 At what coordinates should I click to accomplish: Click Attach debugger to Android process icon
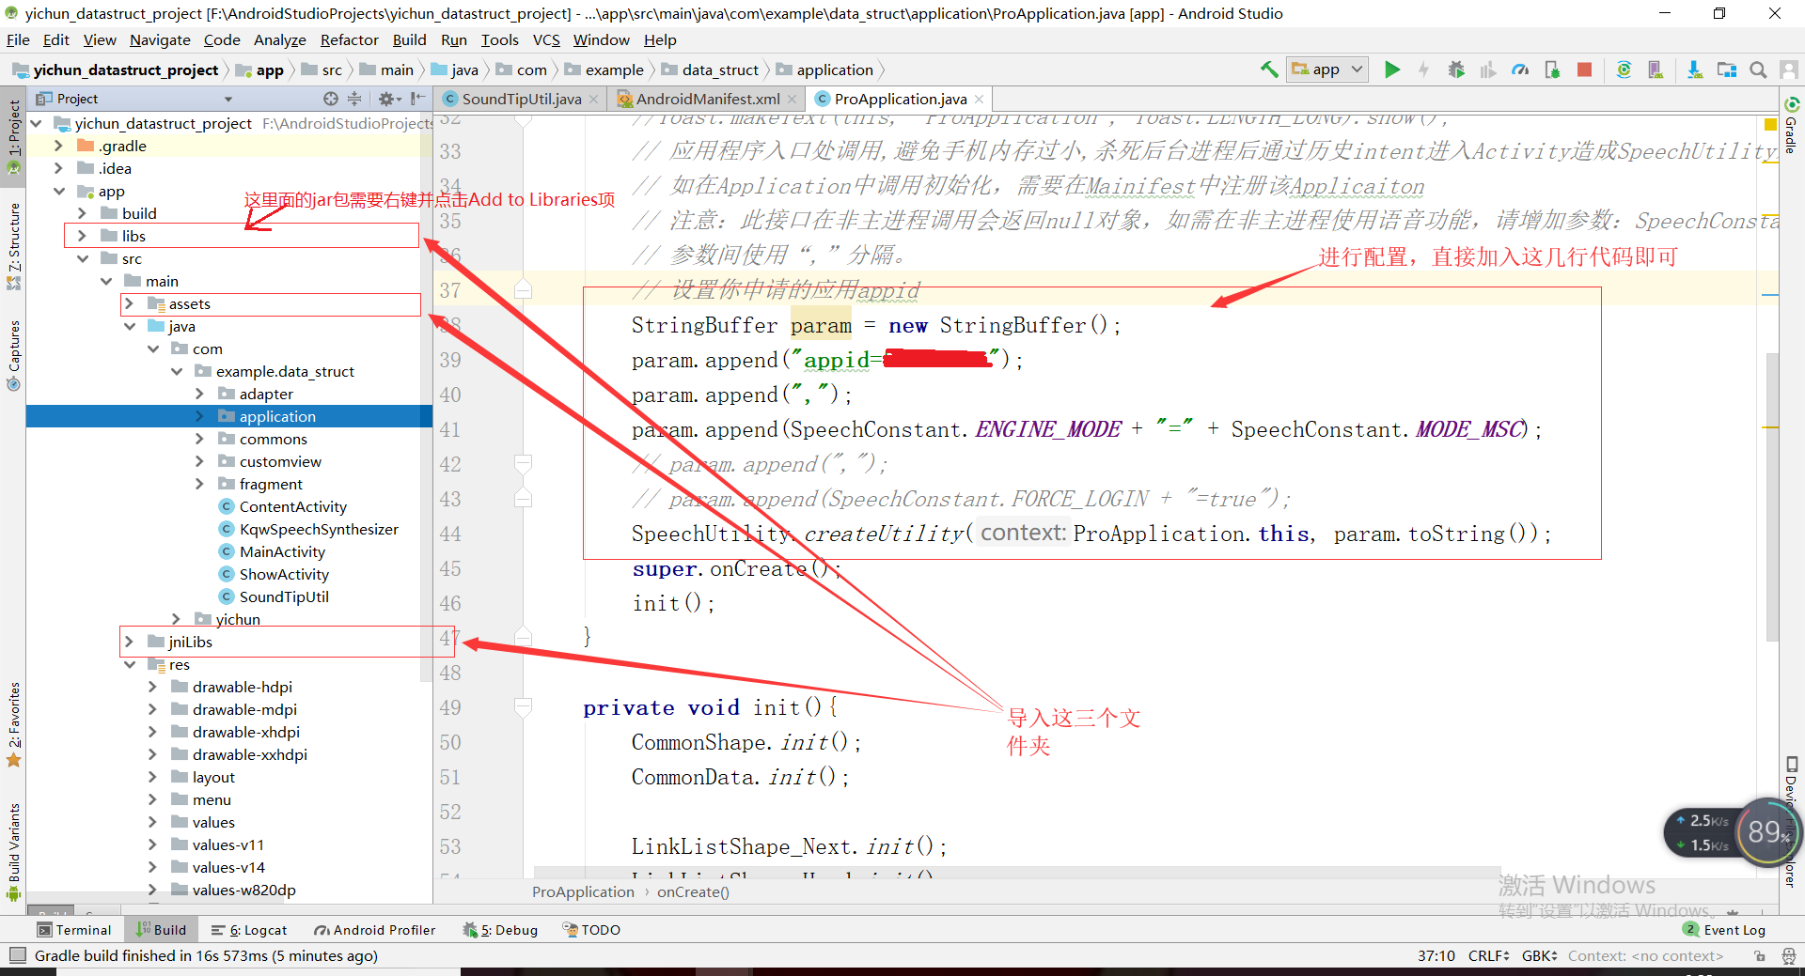click(x=1552, y=70)
